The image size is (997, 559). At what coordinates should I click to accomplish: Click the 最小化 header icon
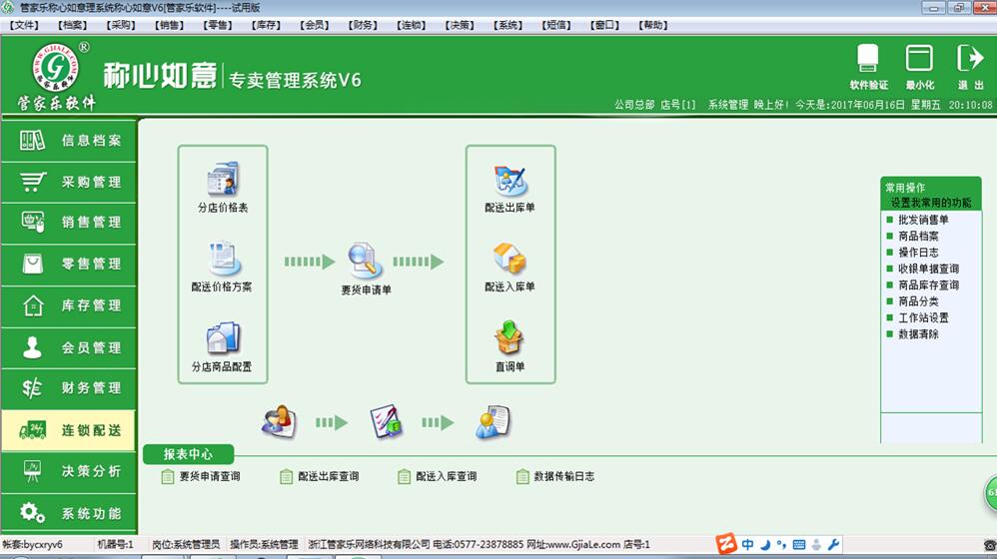(x=919, y=67)
